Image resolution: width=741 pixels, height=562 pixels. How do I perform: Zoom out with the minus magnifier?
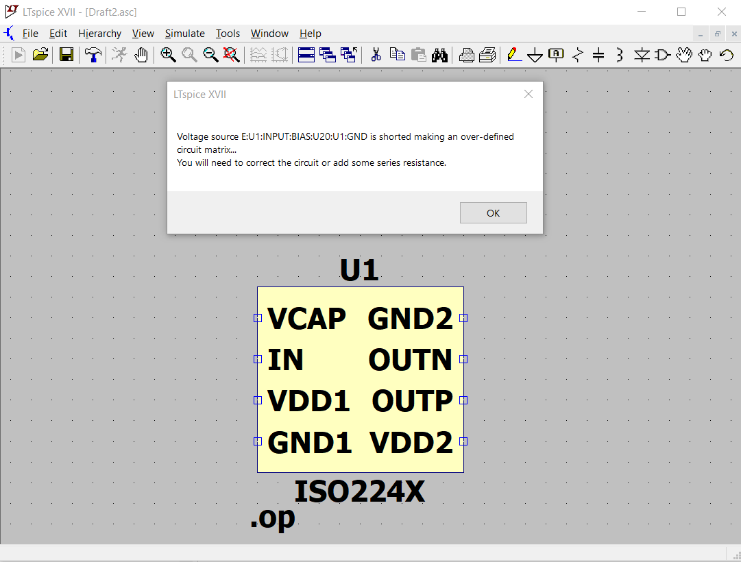click(210, 55)
